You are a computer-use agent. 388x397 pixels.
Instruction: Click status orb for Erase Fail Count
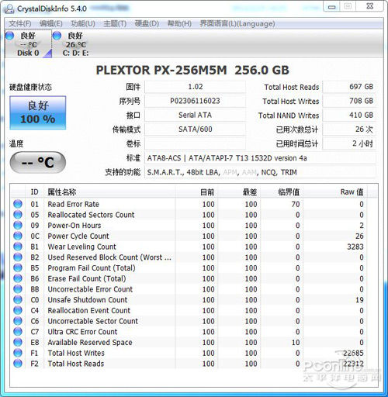tap(18, 278)
